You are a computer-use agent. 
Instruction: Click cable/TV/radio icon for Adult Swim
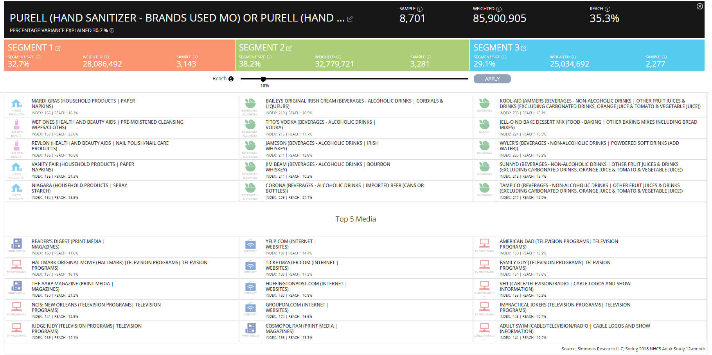coord(484,328)
